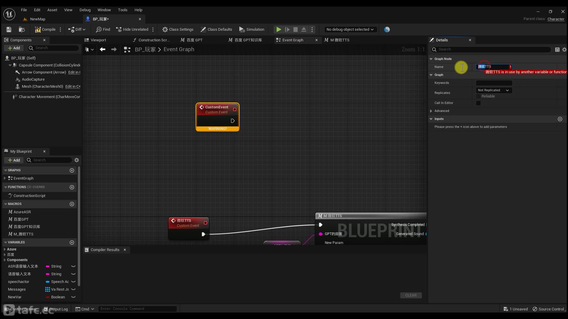Click the CustomEvent execution output pin
Viewport: 568px width, 319px height.
pyautogui.click(x=233, y=121)
